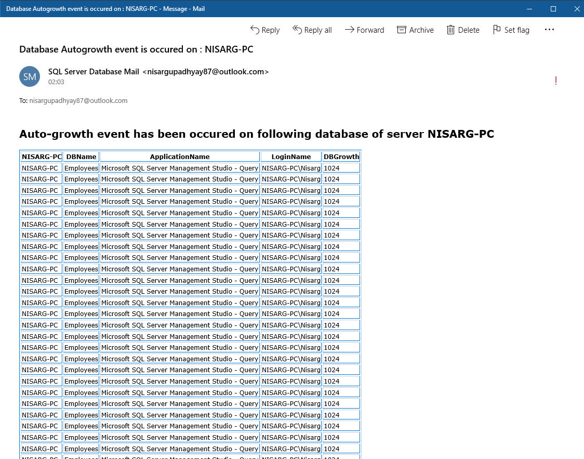Viewport: 584px width, 459px height.
Task: Click the recipient address nisargupadhyay87@outlook.com
Action: coord(78,101)
